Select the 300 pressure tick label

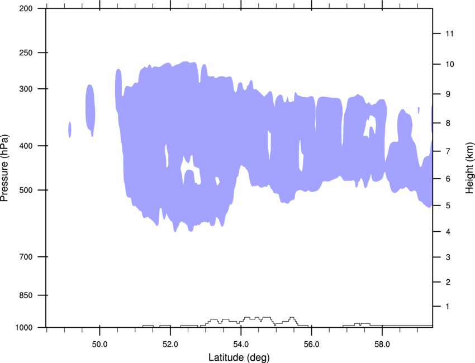(26, 89)
